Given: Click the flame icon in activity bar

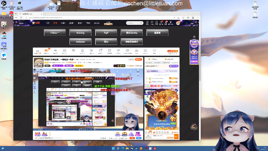Looking at the screenshot, I should point(82,51).
